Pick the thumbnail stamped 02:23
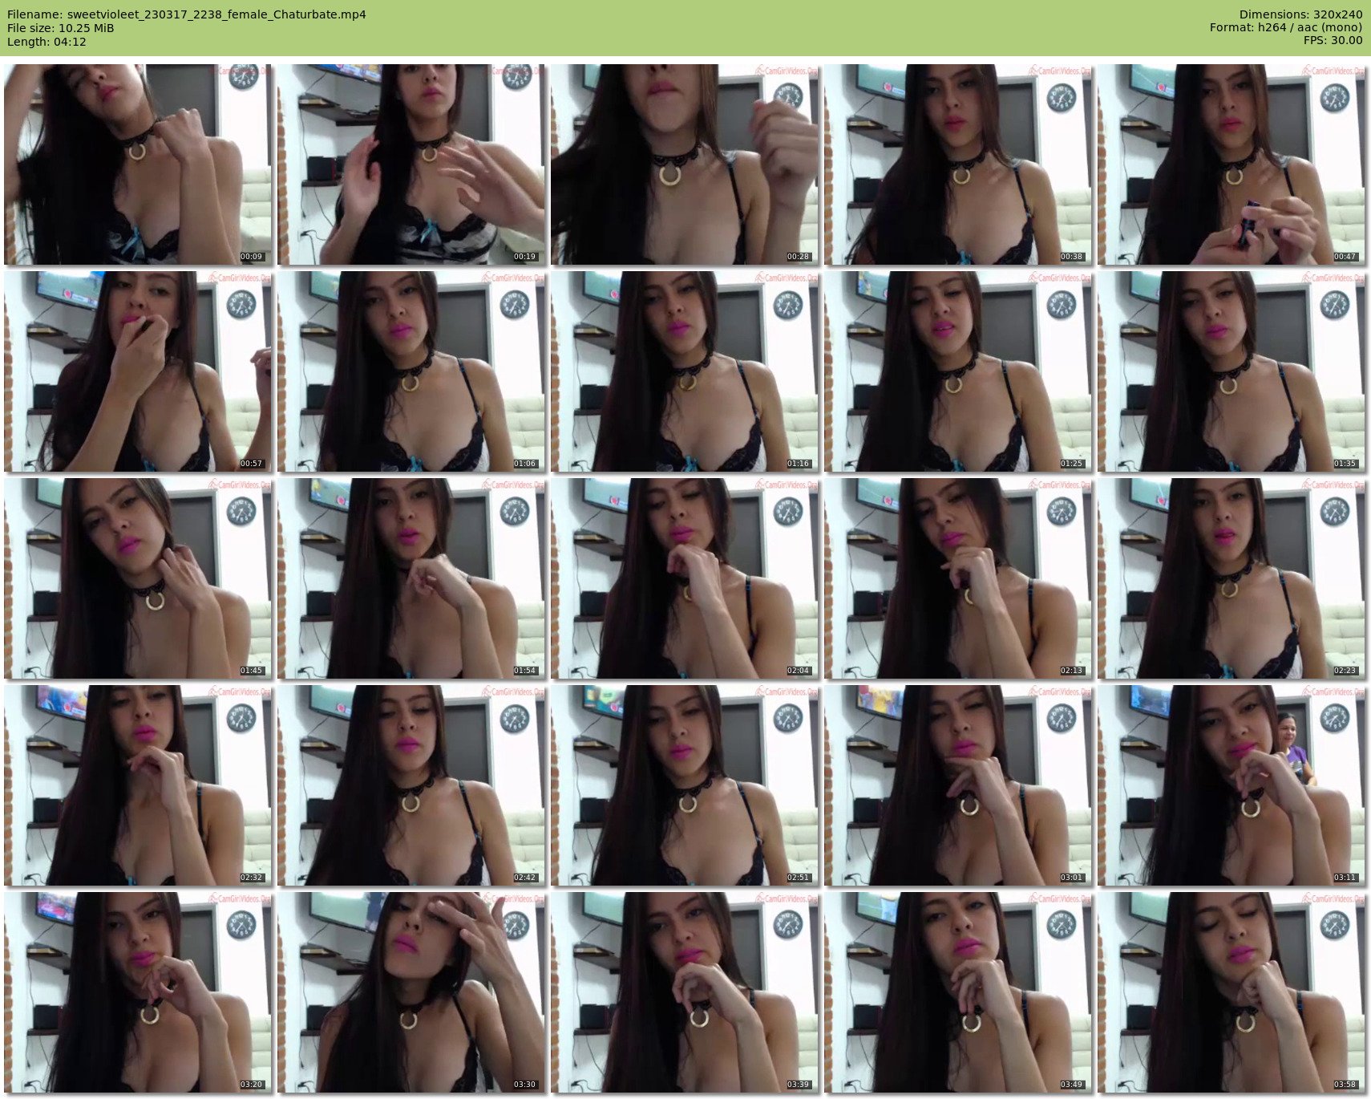This screenshot has height=1099, width=1371. [1231, 578]
